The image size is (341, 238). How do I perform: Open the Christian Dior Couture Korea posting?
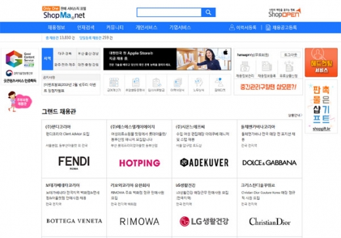(x=268, y=195)
